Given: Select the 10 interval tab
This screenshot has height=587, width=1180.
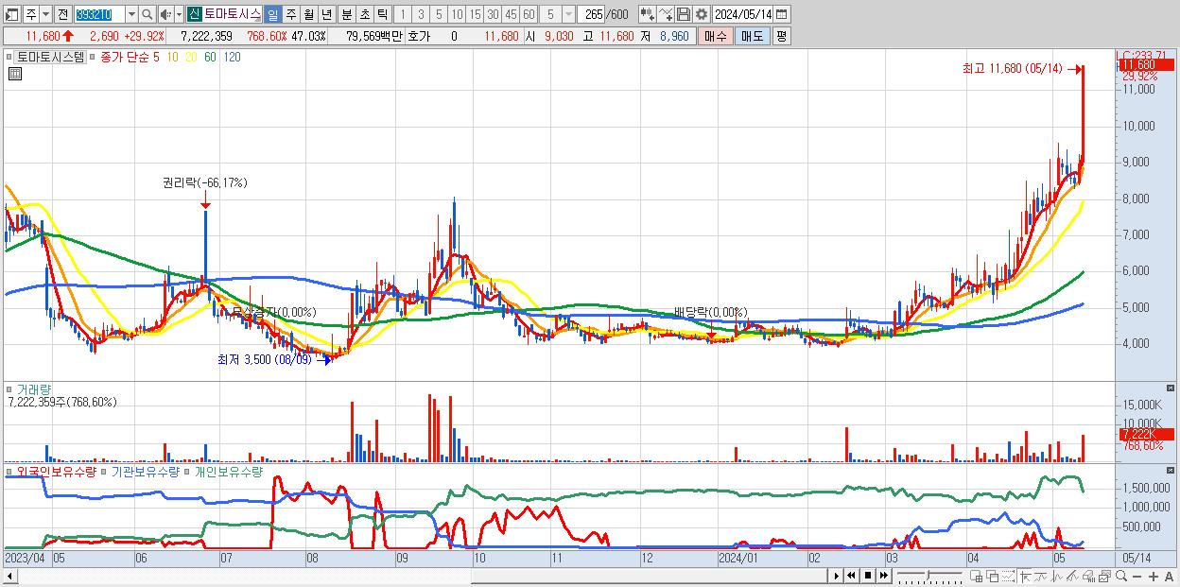Looking at the screenshot, I should 456,14.
